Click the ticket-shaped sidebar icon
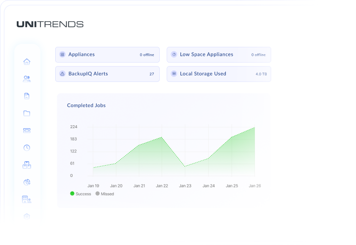Viewport: 356px width, 245px height. pyautogui.click(x=27, y=130)
